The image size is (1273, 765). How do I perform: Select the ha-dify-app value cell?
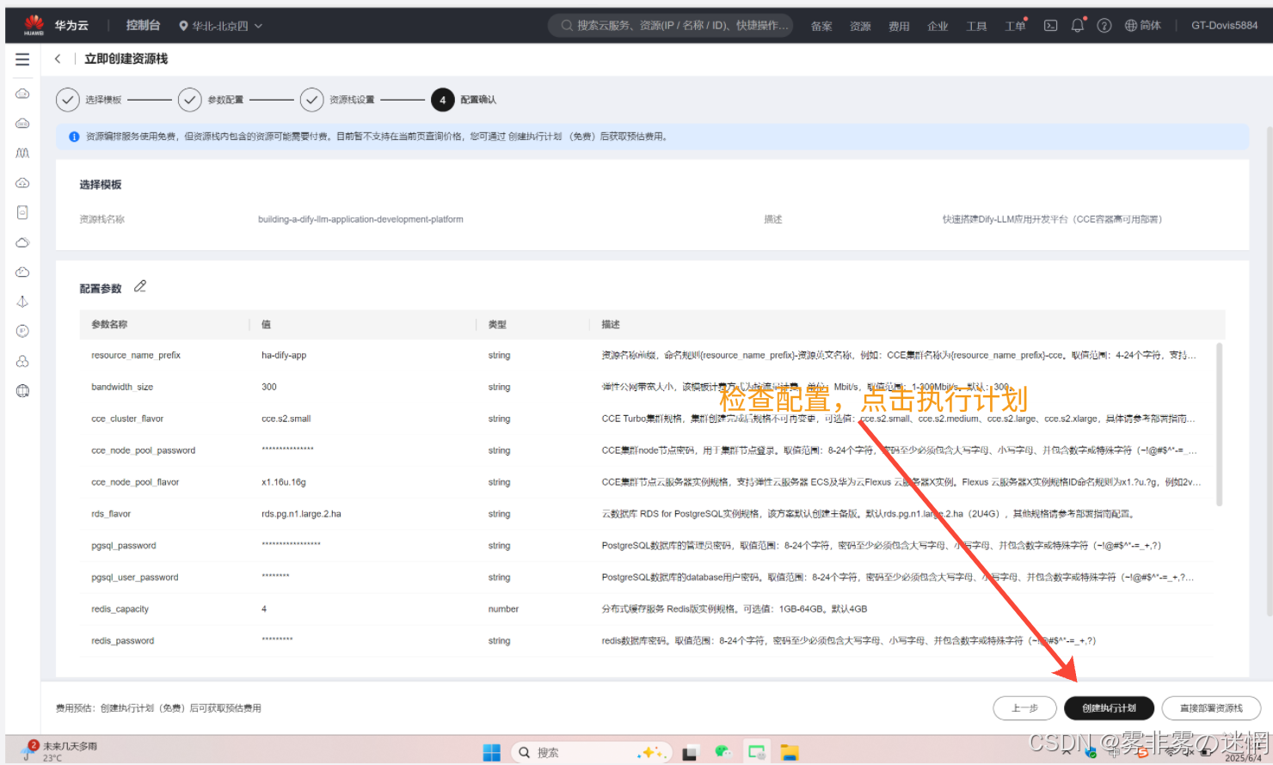point(284,355)
